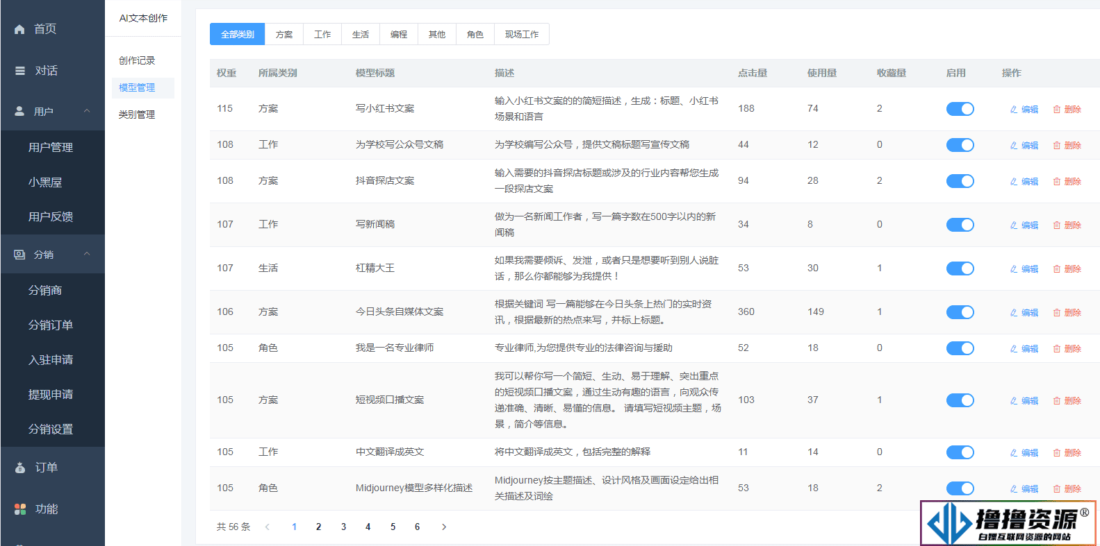Click the 用户 person icon in sidebar

click(x=19, y=111)
